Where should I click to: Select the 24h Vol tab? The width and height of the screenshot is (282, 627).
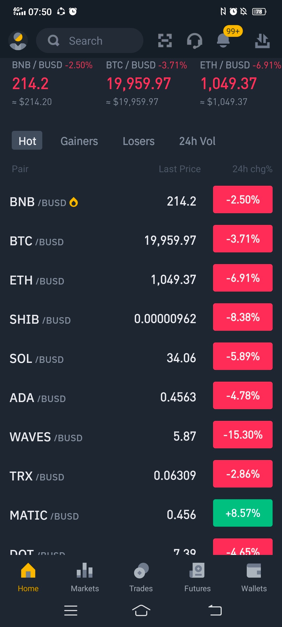(197, 141)
